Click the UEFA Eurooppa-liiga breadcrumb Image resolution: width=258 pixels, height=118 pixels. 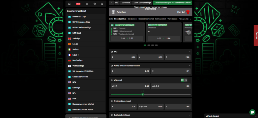pos(142,3)
